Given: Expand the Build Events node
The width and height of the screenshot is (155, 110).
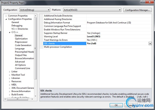Looking at the screenshot, I should click(x=10, y=95).
